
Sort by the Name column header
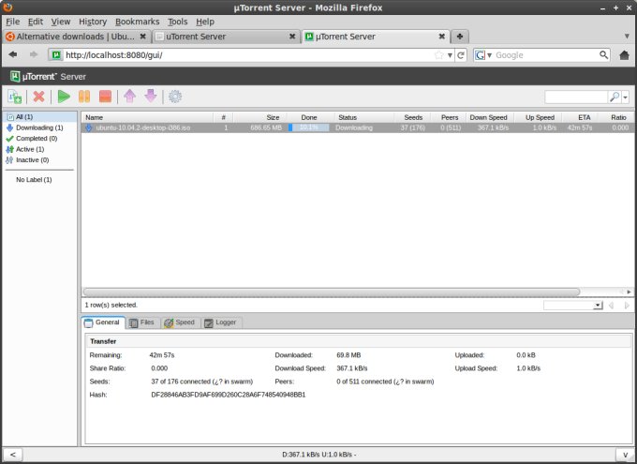tap(147, 117)
